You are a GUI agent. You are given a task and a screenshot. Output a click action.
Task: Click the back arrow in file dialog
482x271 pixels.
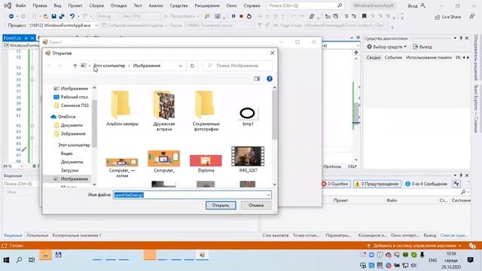point(49,65)
